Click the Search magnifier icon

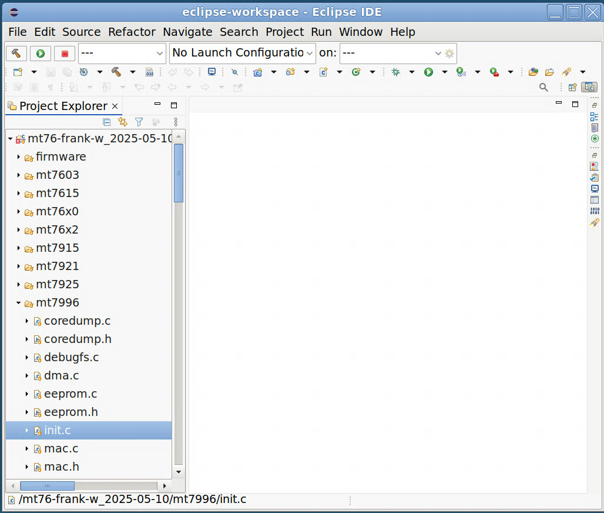click(543, 88)
